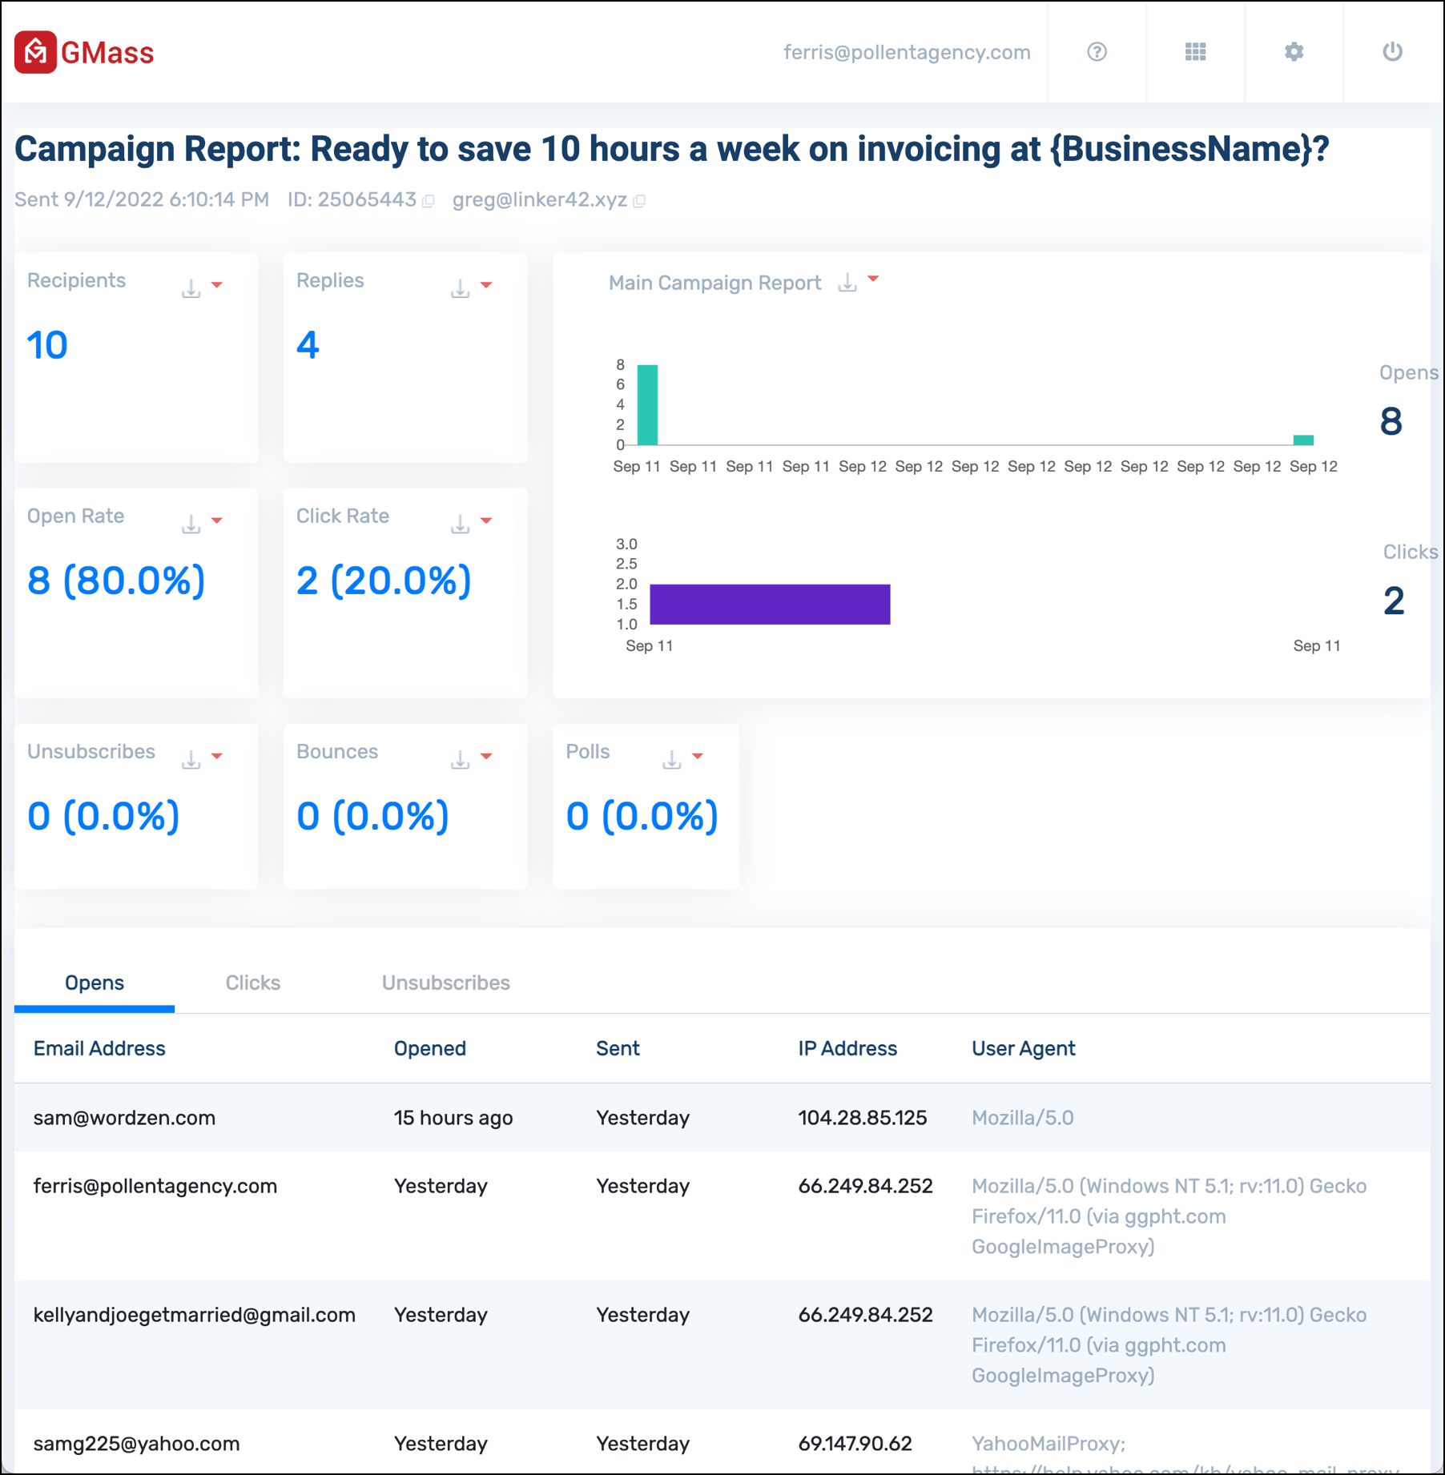The height and width of the screenshot is (1475, 1445).
Task: Click the Replies count 4
Action: click(x=308, y=345)
